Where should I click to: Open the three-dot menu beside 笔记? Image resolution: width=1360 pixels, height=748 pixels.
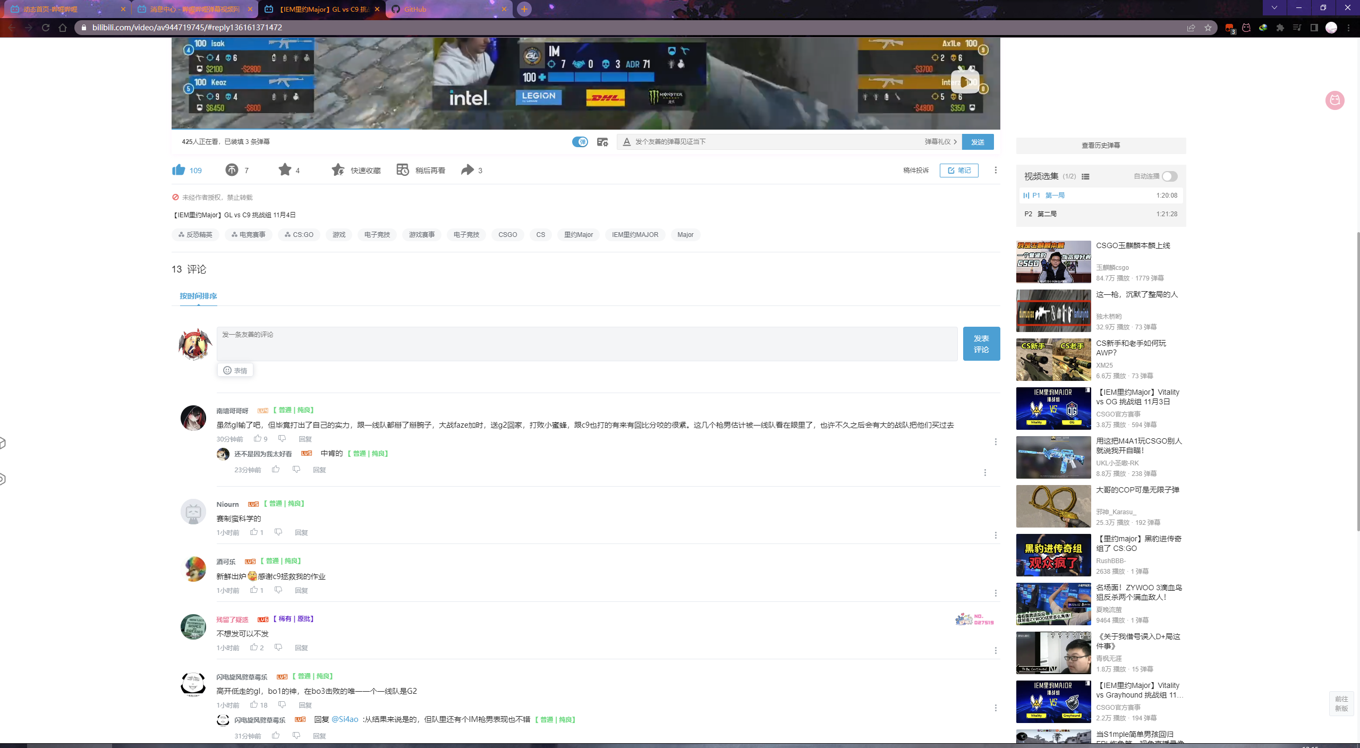click(996, 170)
